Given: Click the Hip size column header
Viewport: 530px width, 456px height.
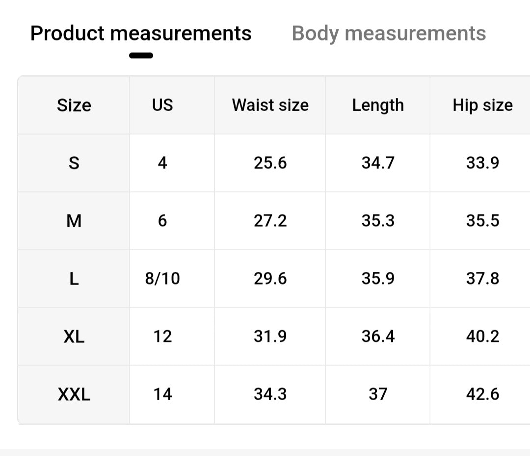Looking at the screenshot, I should point(482,105).
